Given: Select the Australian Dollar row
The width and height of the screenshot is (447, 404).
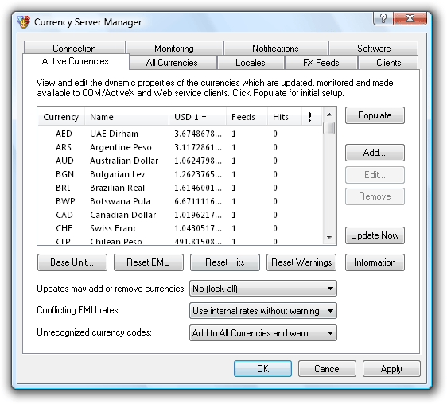Looking at the screenshot, I should point(181,161).
